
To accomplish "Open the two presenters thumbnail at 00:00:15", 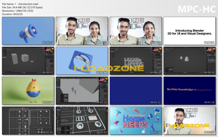I will tap(82, 31).
